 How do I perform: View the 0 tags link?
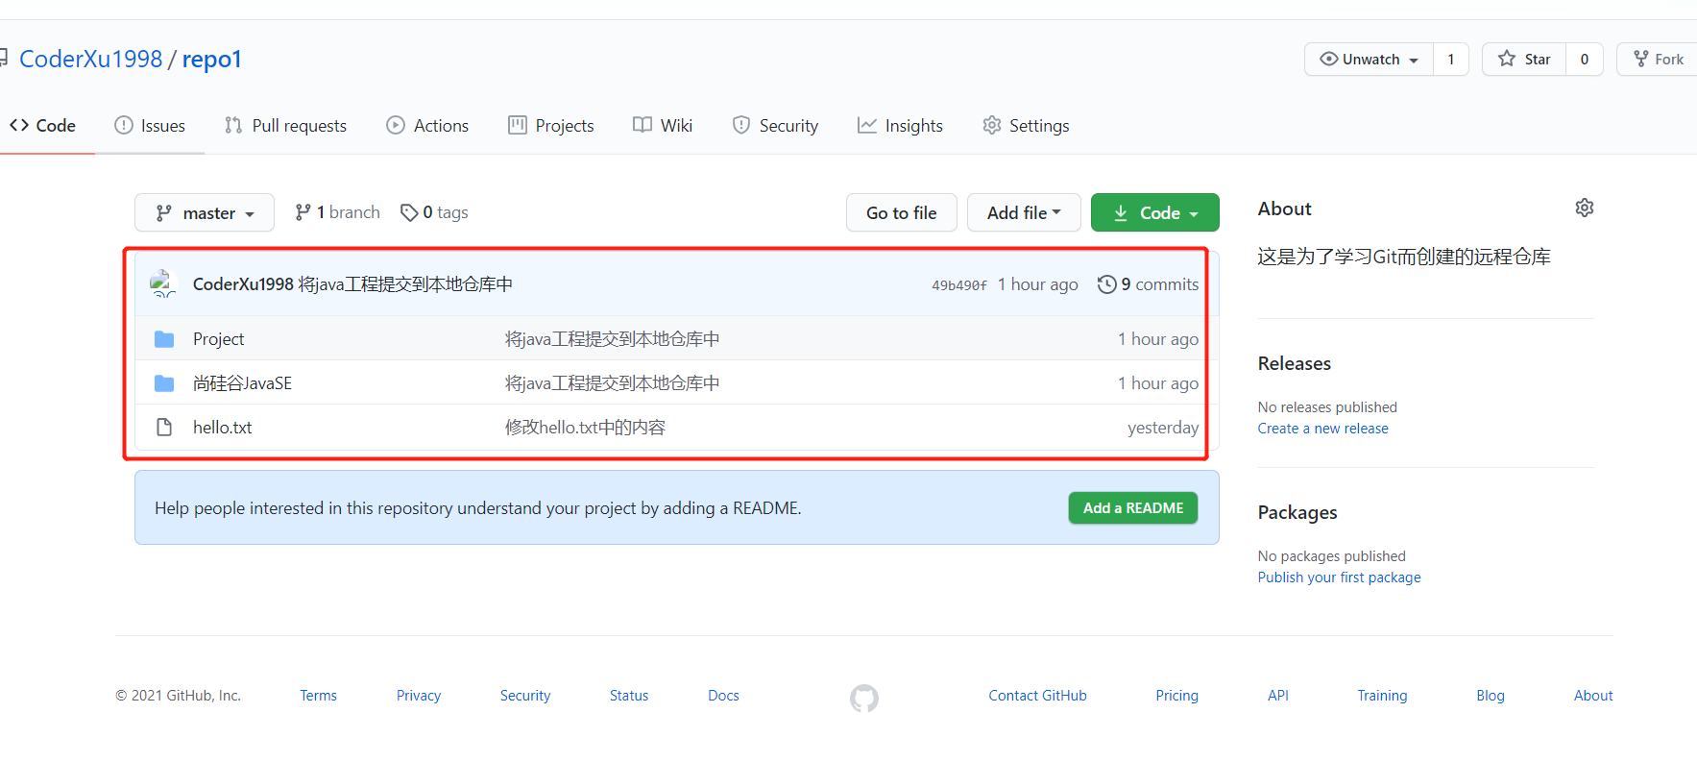(x=435, y=212)
